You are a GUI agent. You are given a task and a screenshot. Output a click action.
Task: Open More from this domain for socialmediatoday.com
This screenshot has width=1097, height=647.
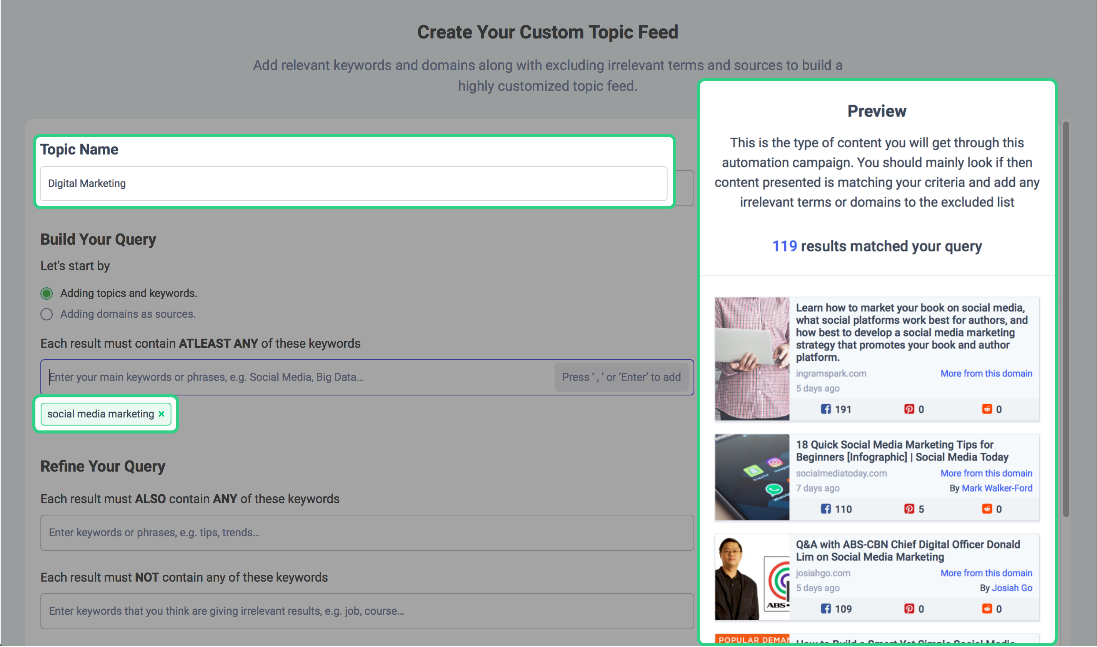(986, 474)
